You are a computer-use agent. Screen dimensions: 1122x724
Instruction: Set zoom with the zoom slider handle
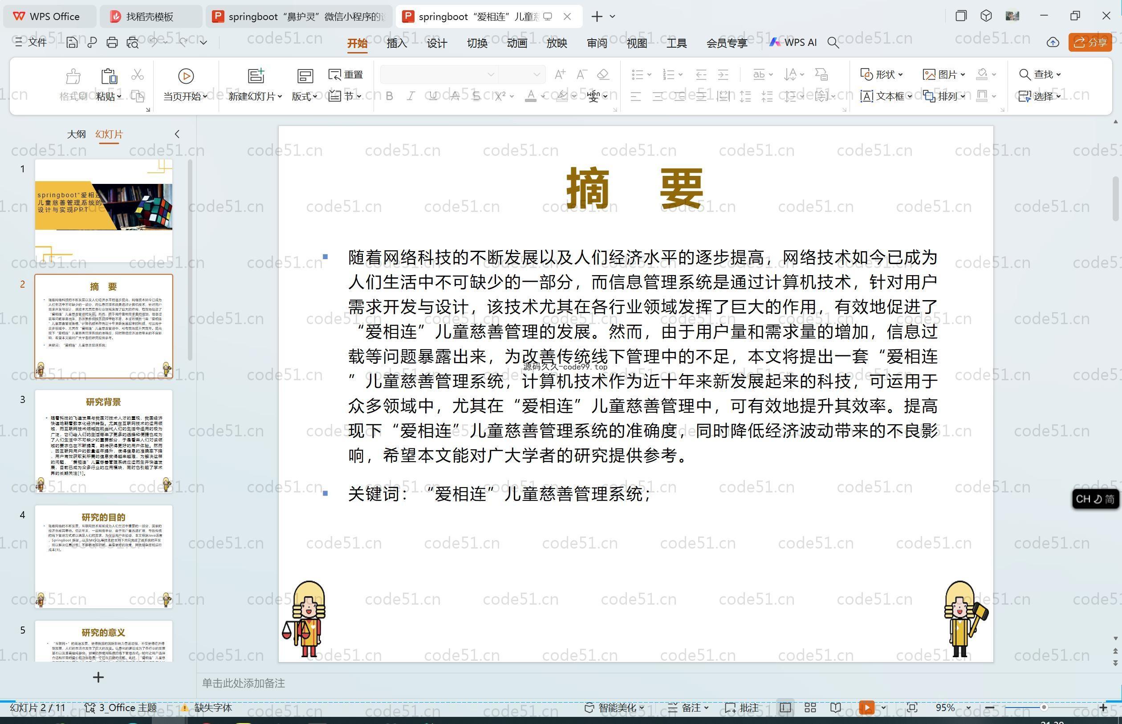click(x=1044, y=707)
